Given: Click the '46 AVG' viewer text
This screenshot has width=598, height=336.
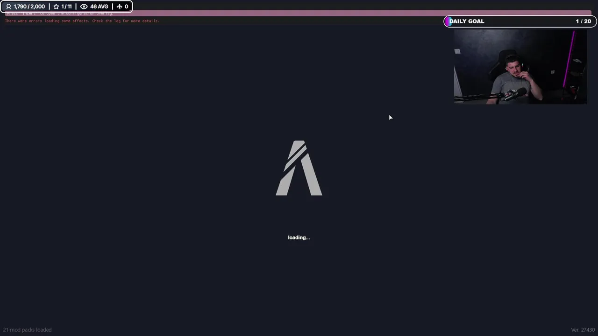Looking at the screenshot, I should click(99, 7).
